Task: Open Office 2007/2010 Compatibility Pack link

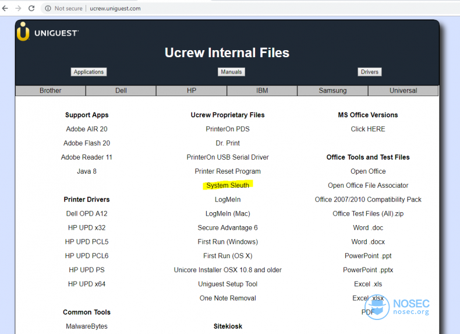Action: pos(368,199)
